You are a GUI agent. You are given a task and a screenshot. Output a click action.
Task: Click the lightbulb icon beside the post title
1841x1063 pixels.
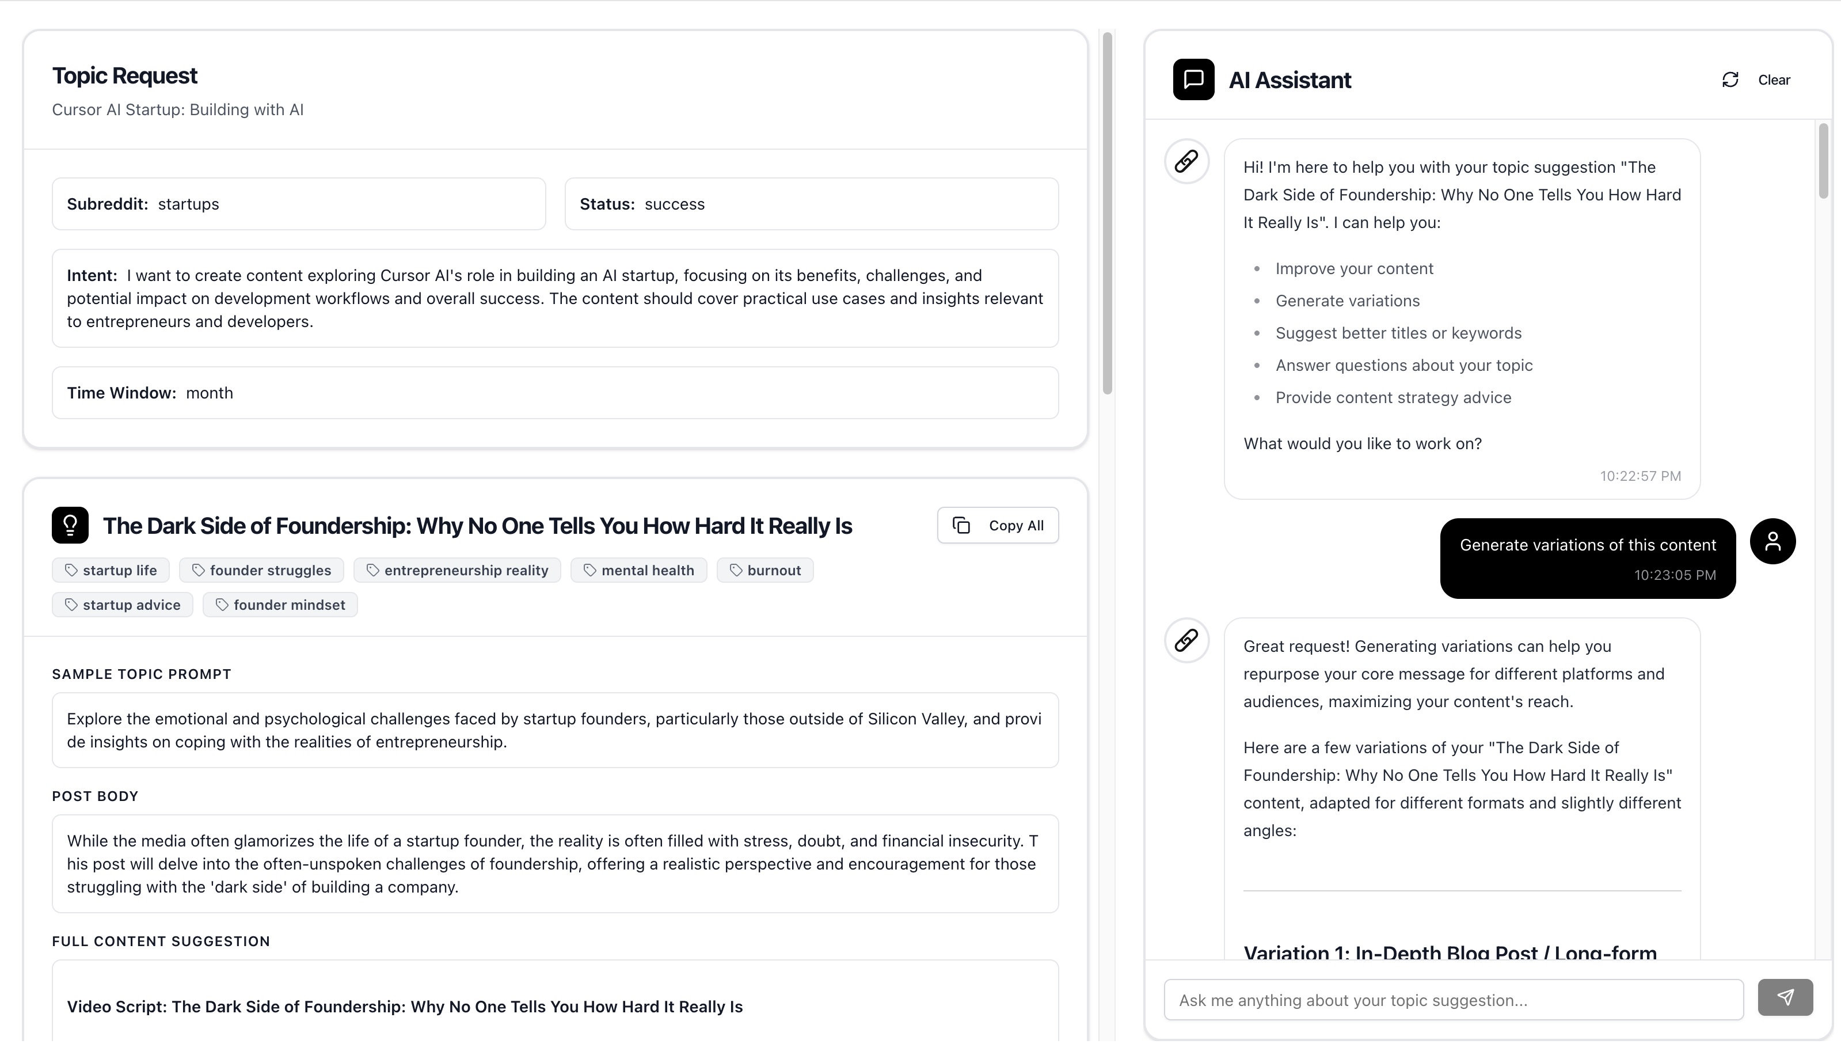click(x=69, y=524)
